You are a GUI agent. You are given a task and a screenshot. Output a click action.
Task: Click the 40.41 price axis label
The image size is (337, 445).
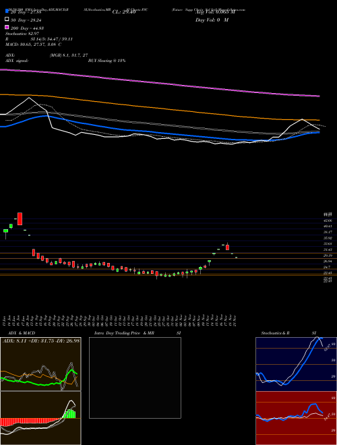(x=328, y=226)
